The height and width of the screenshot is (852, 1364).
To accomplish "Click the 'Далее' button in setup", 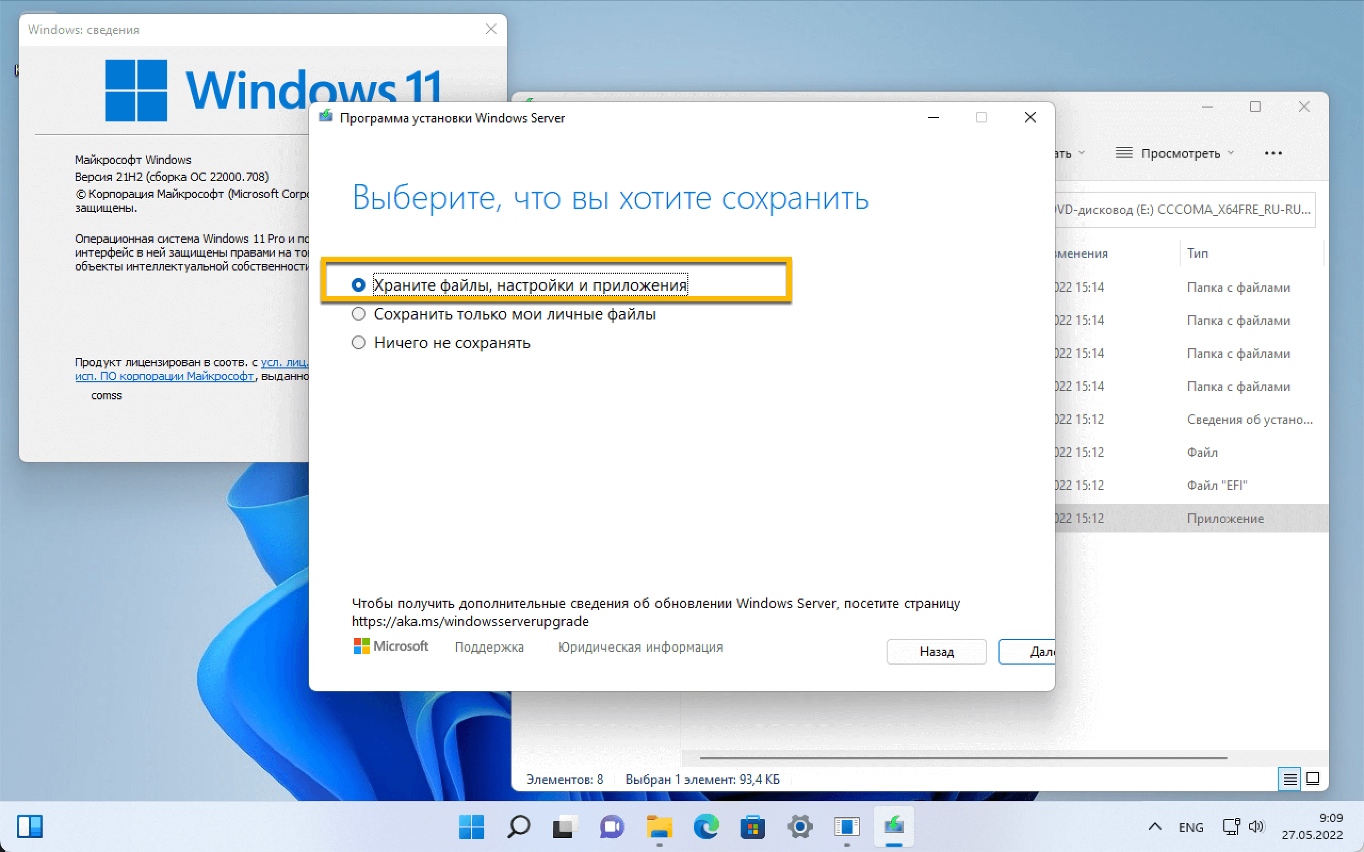I will 1026,651.
